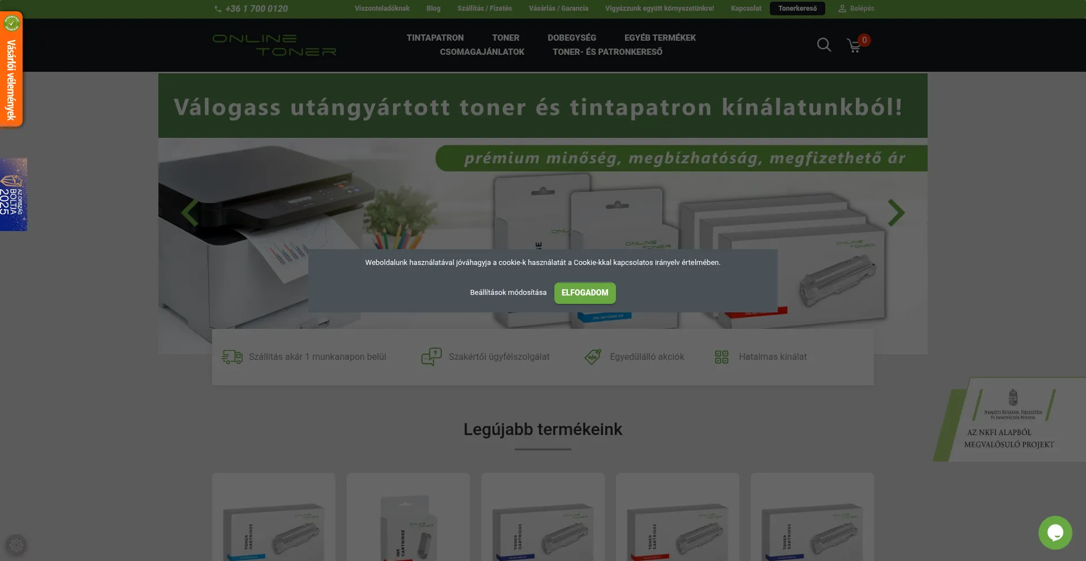Click the grid icon beside Hatalmas kínálat
The height and width of the screenshot is (561, 1086).
coord(722,357)
